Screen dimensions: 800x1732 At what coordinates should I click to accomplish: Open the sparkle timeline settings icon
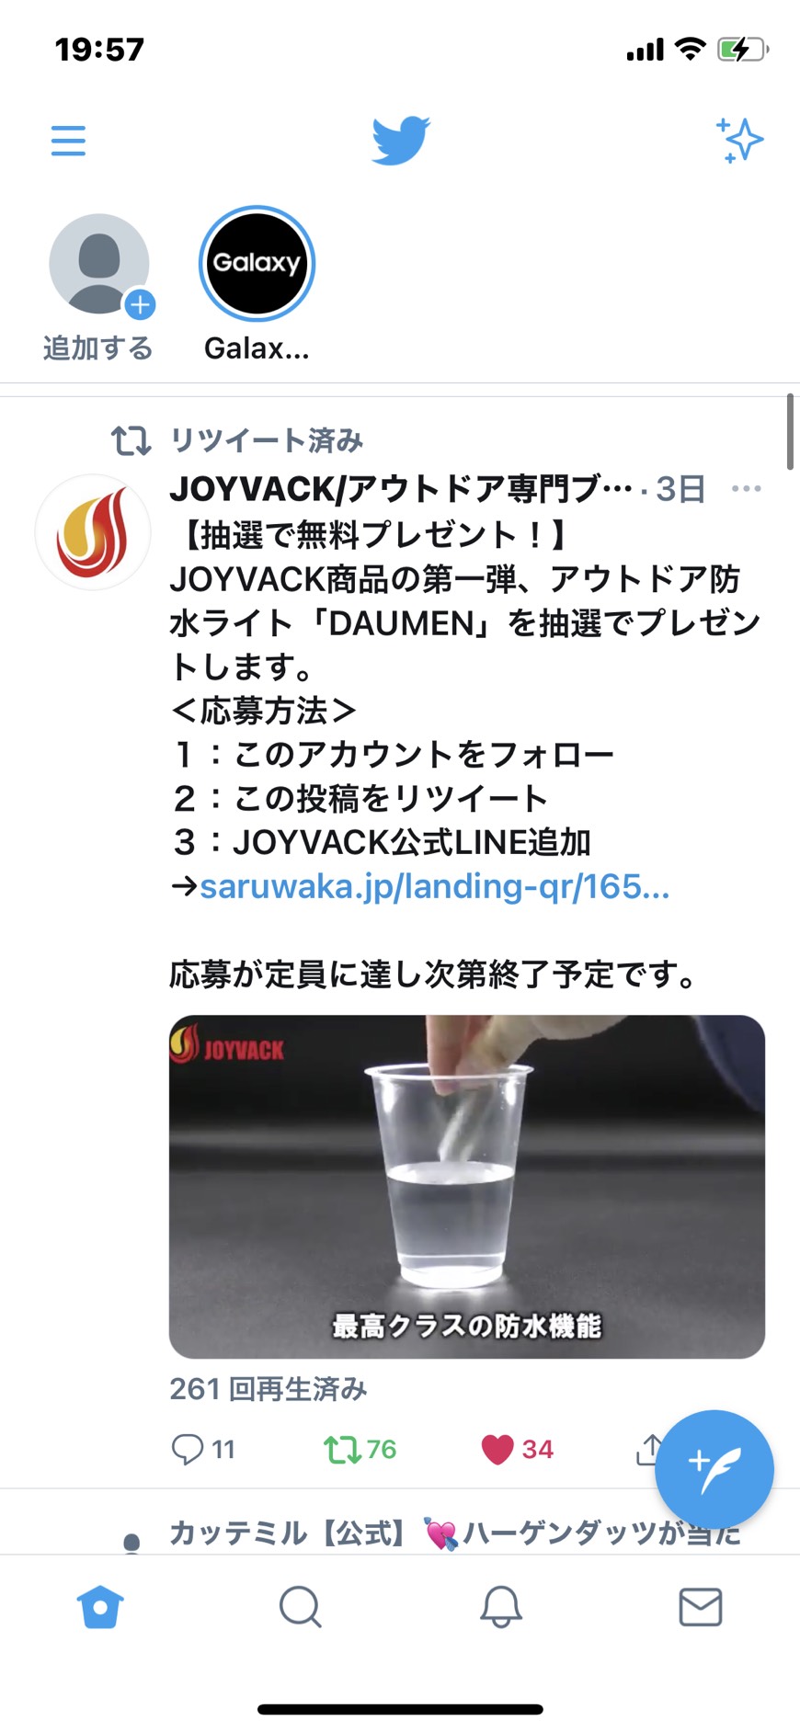739,141
